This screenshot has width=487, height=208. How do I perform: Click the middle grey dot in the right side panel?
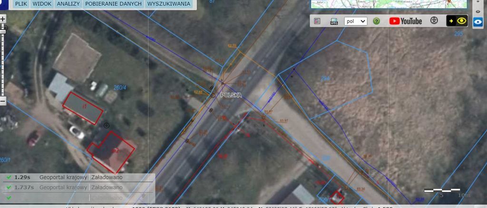[478, 10]
